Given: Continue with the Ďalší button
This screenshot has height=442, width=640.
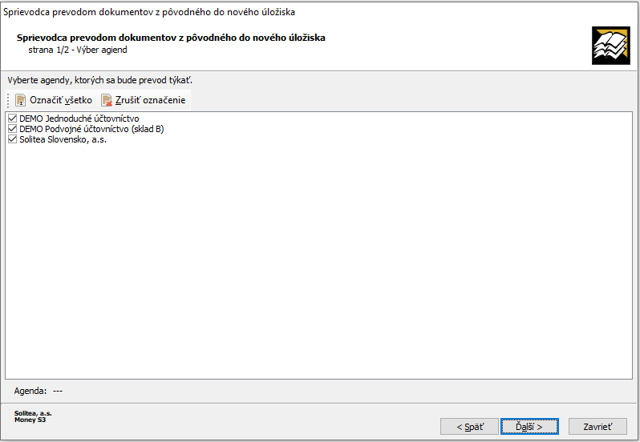Looking at the screenshot, I should pyautogui.click(x=529, y=427).
